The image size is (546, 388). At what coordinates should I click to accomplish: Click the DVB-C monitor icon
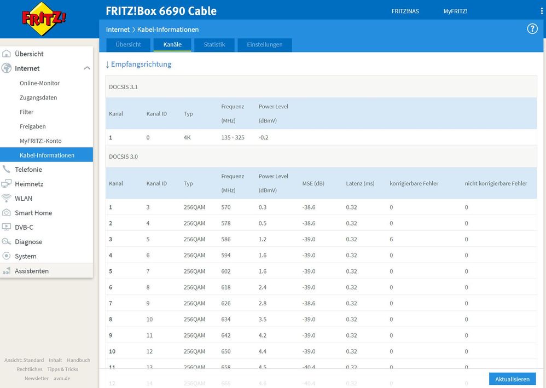point(7,227)
